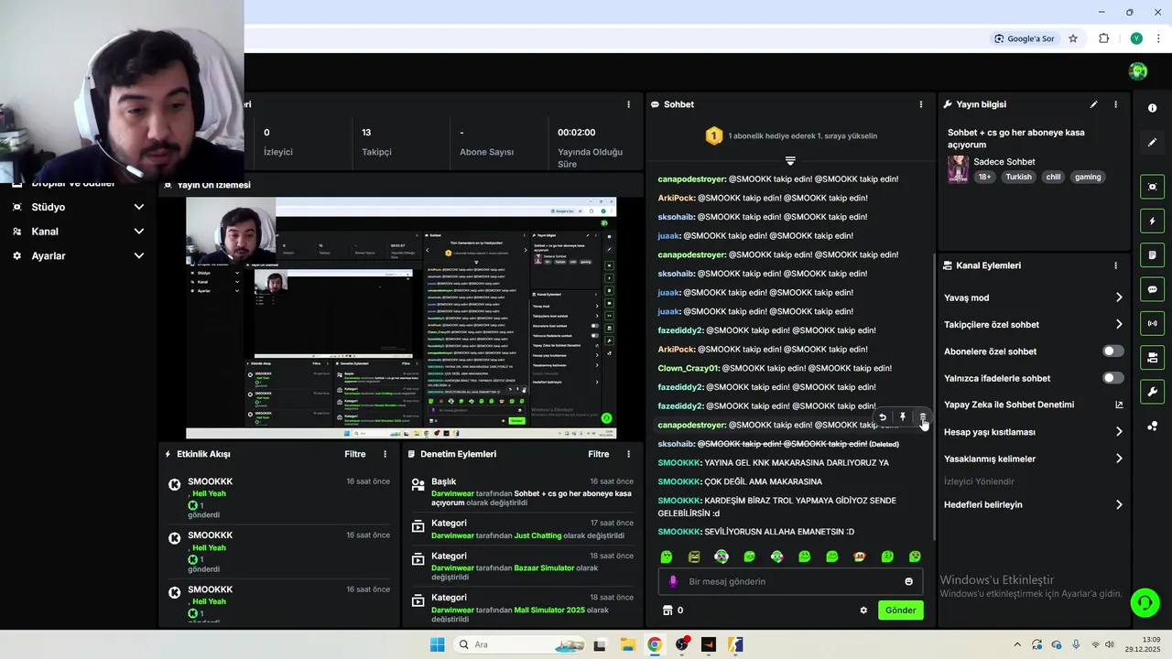The image size is (1172, 659).
Task: Open the Etkinlik Akışı three-dot menu
Action: (x=385, y=454)
